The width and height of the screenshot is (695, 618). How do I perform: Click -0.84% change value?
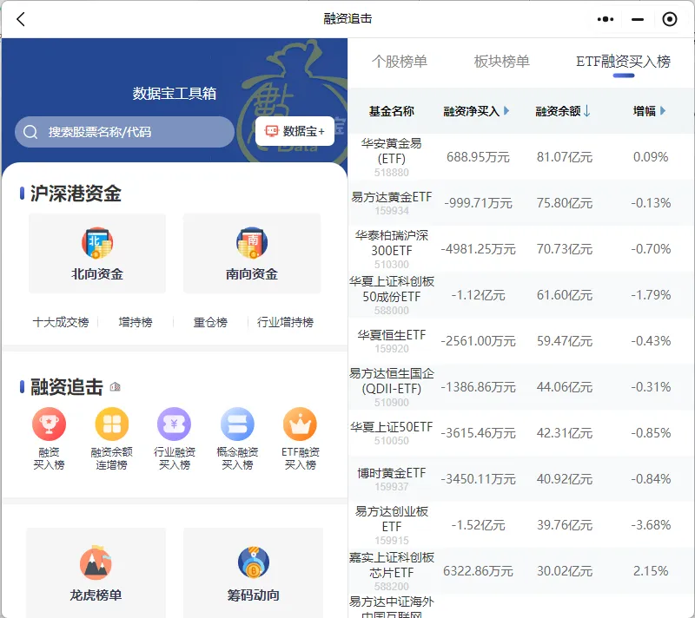(x=651, y=479)
